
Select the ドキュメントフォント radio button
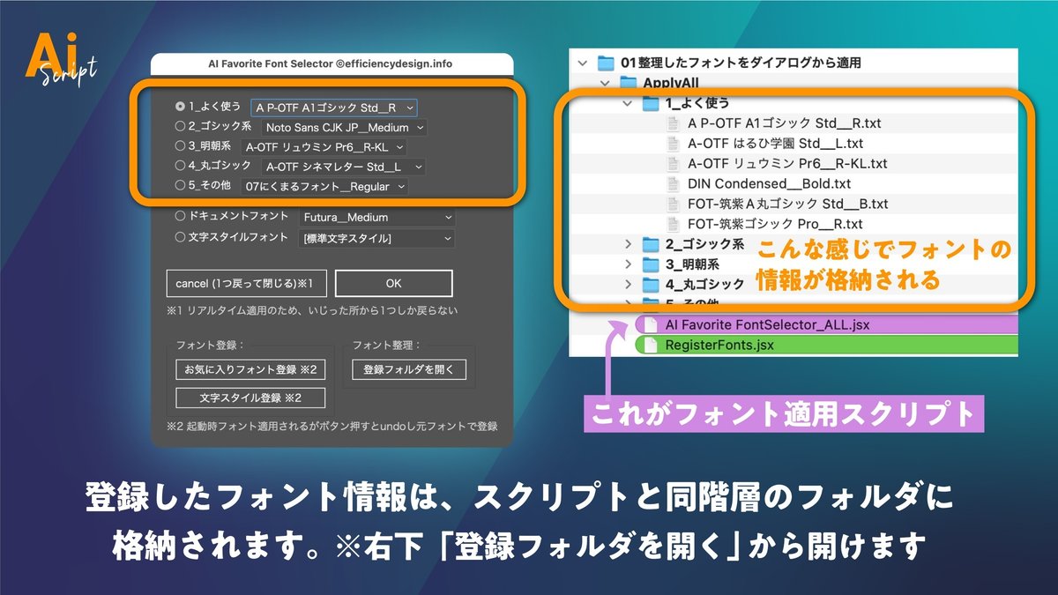tap(180, 216)
